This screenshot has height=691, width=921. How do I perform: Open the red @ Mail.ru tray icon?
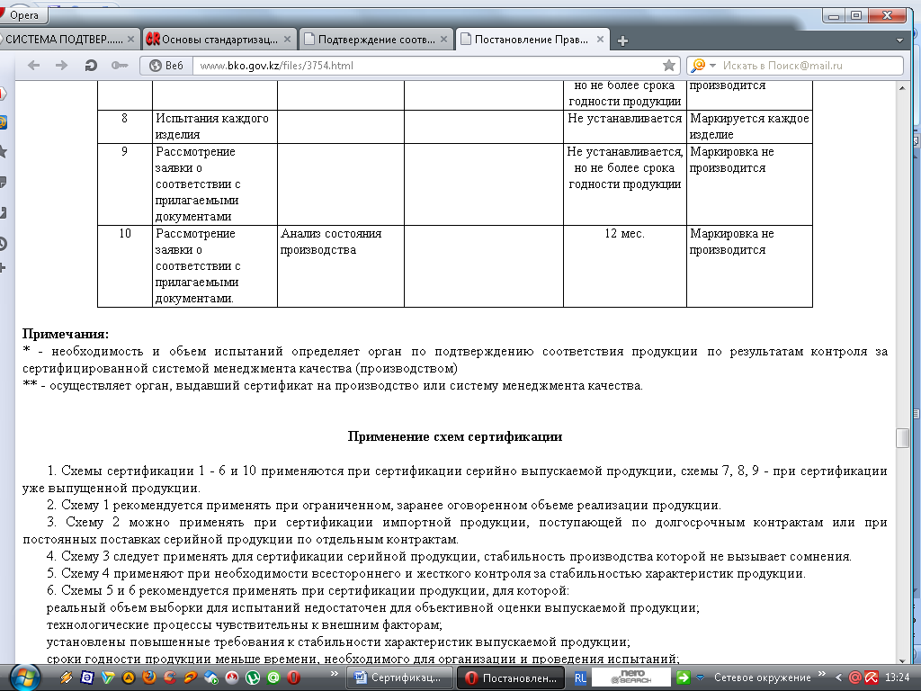855,678
